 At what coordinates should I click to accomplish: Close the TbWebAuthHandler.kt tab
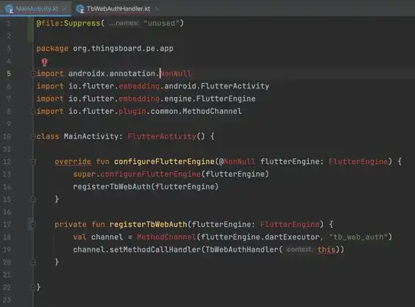pyautogui.click(x=157, y=8)
